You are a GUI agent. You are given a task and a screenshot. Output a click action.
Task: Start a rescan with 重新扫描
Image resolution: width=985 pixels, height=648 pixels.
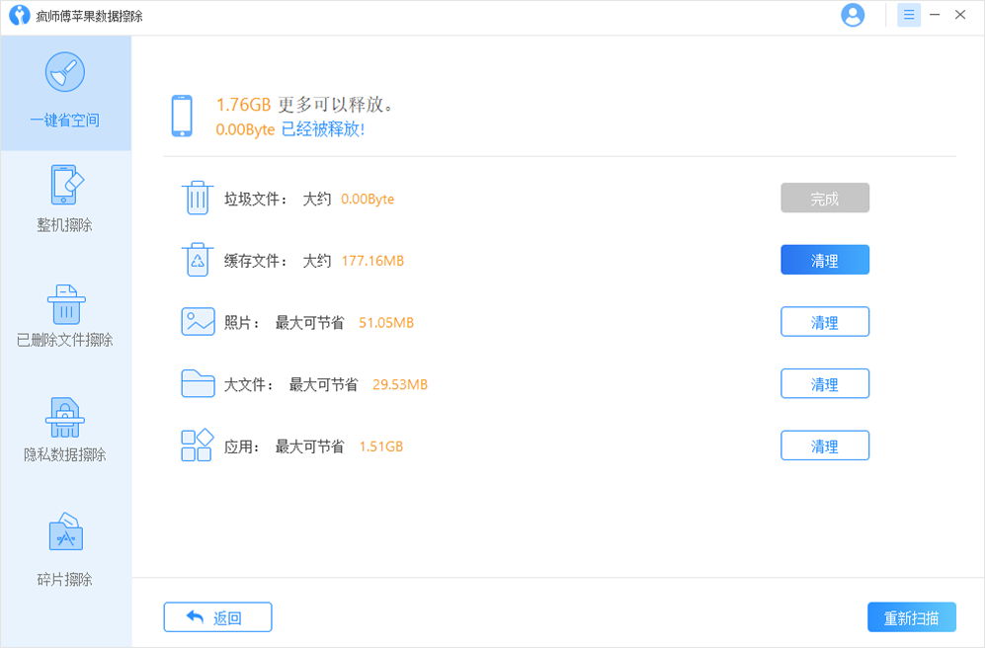911,616
